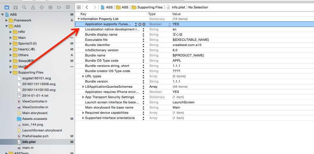Open the Breakpoint navigator icon

click(59, 7)
